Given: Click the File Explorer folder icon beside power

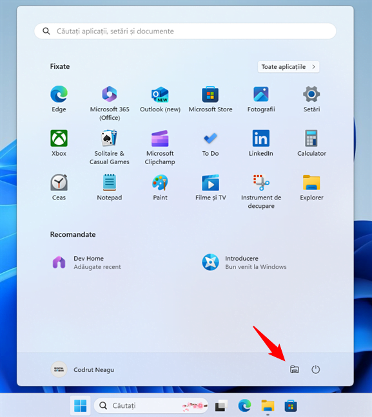Looking at the screenshot, I should [x=295, y=369].
